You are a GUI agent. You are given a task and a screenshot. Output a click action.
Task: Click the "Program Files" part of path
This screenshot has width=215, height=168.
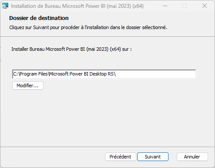33,74
